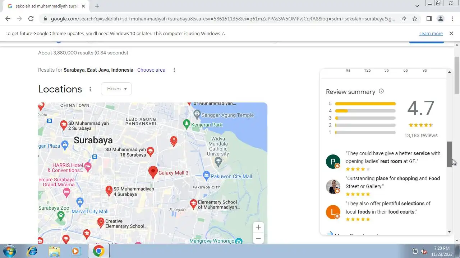Click the Mangrove Wonorejo marker
460x258 pixels.
239,241
